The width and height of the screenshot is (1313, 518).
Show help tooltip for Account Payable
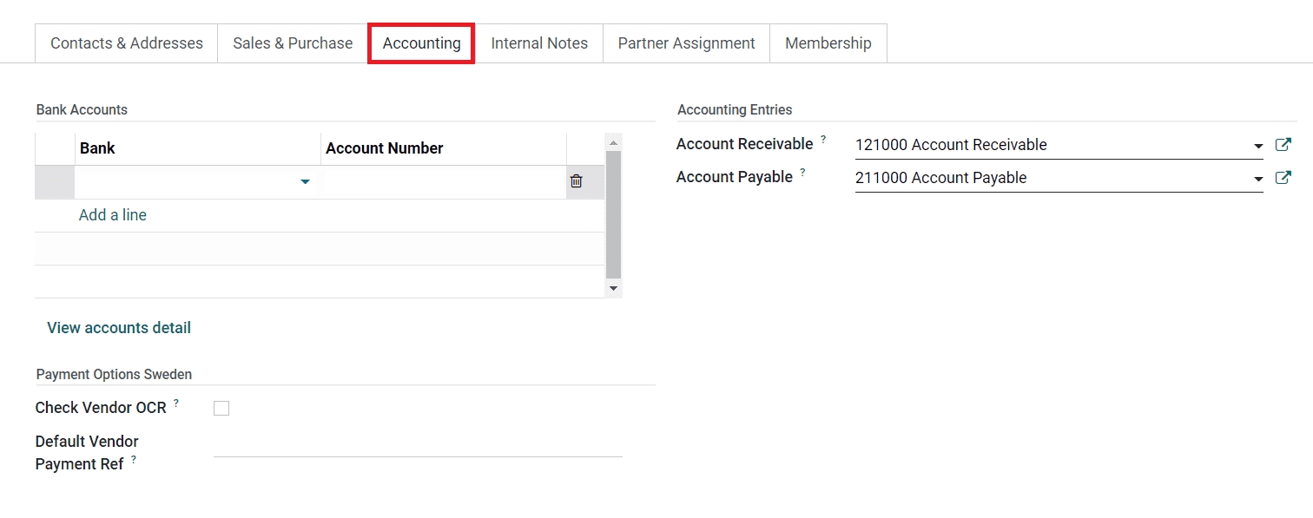802,173
